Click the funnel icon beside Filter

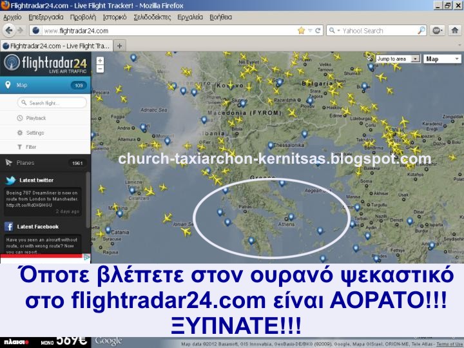[x=20, y=147]
